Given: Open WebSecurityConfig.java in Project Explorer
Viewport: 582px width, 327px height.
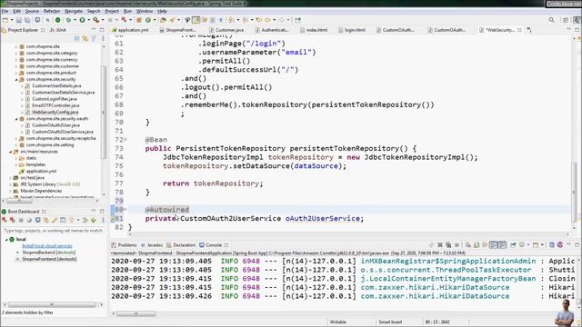Looking at the screenshot, I should click(55, 112).
